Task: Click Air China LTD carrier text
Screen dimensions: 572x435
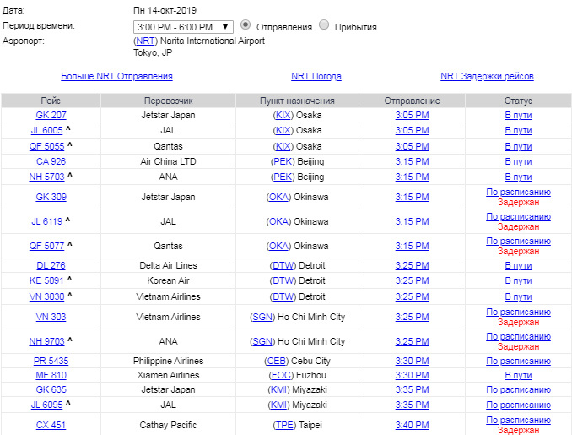Action: click(x=168, y=162)
